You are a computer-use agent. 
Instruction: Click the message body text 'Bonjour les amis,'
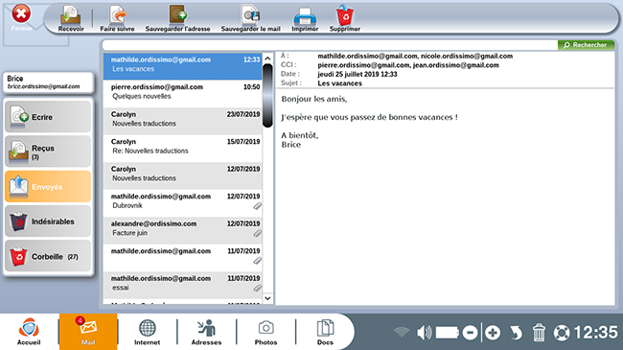(314, 99)
